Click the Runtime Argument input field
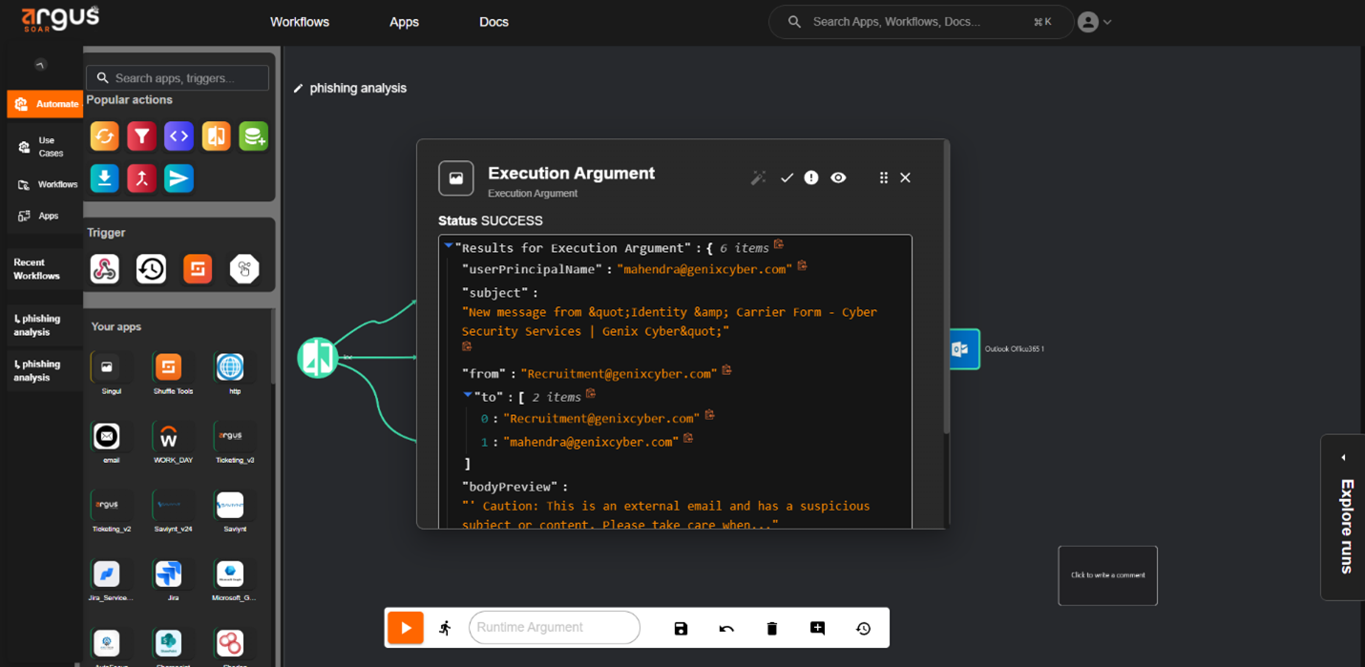The width and height of the screenshot is (1365, 667). pyautogui.click(x=554, y=628)
